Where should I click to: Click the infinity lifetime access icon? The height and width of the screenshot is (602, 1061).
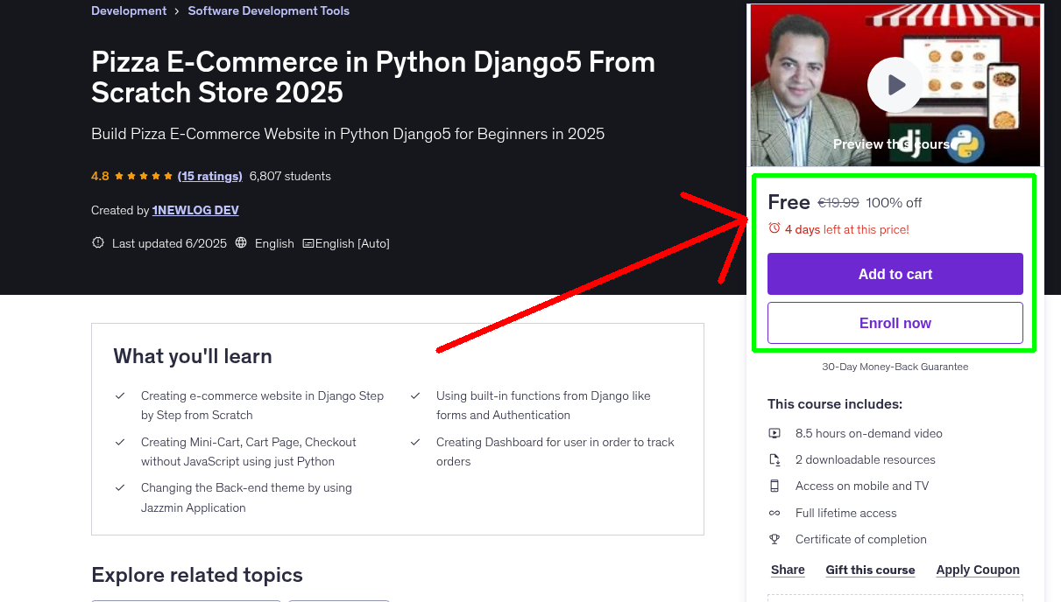(775, 513)
